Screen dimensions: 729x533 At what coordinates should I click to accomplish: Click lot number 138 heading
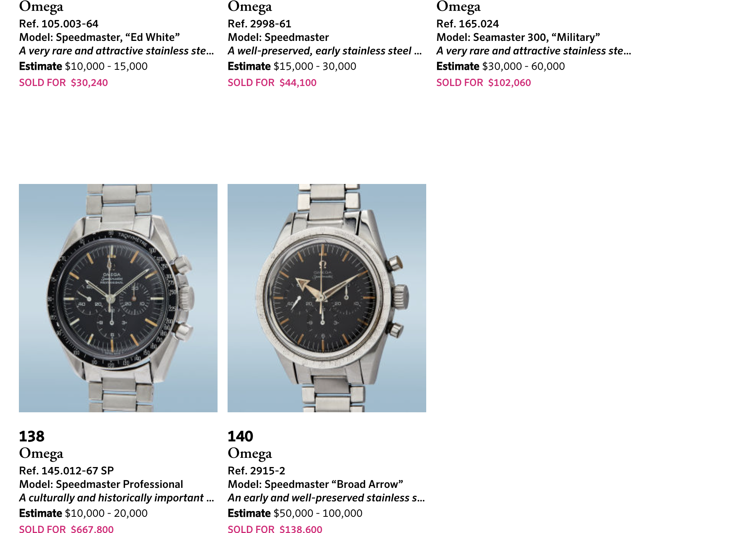pos(32,436)
